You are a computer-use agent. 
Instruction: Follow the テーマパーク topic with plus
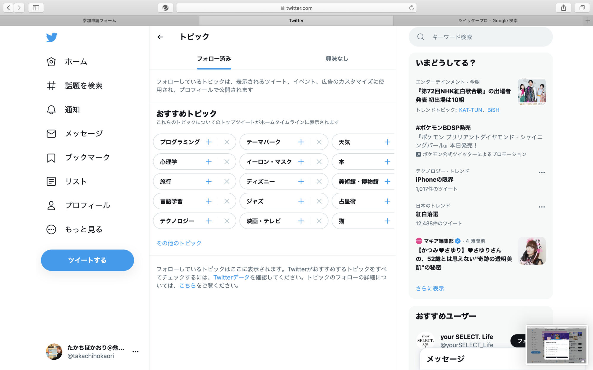(301, 142)
